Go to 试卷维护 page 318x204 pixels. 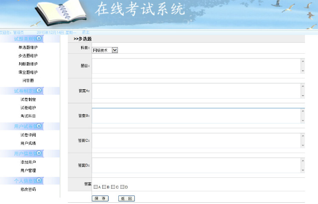pyautogui.click(x=28, y=108)
